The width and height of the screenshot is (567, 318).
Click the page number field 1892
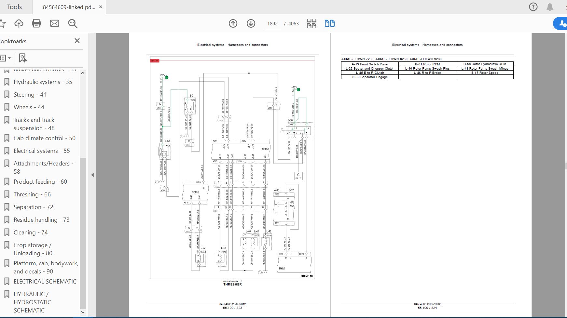[272, 24]
